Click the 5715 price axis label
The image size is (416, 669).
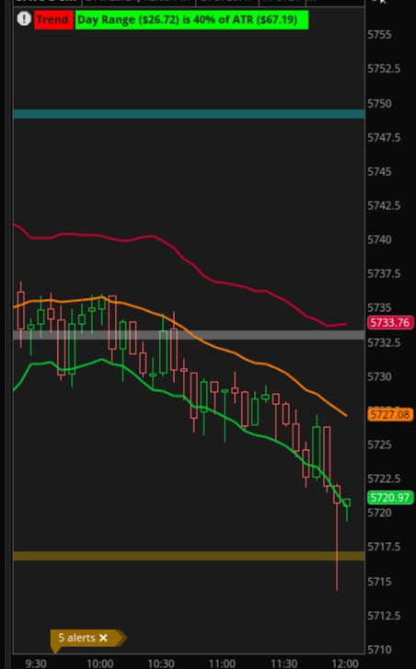[379, 582]
